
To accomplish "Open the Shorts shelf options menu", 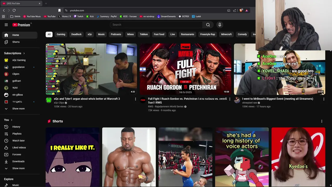I will pos(322,121).
